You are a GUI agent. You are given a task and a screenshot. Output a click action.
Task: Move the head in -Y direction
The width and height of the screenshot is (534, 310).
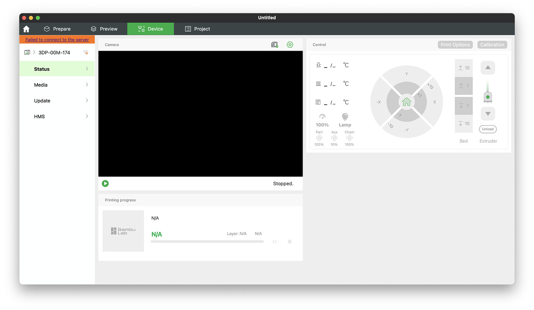point(406,130)
